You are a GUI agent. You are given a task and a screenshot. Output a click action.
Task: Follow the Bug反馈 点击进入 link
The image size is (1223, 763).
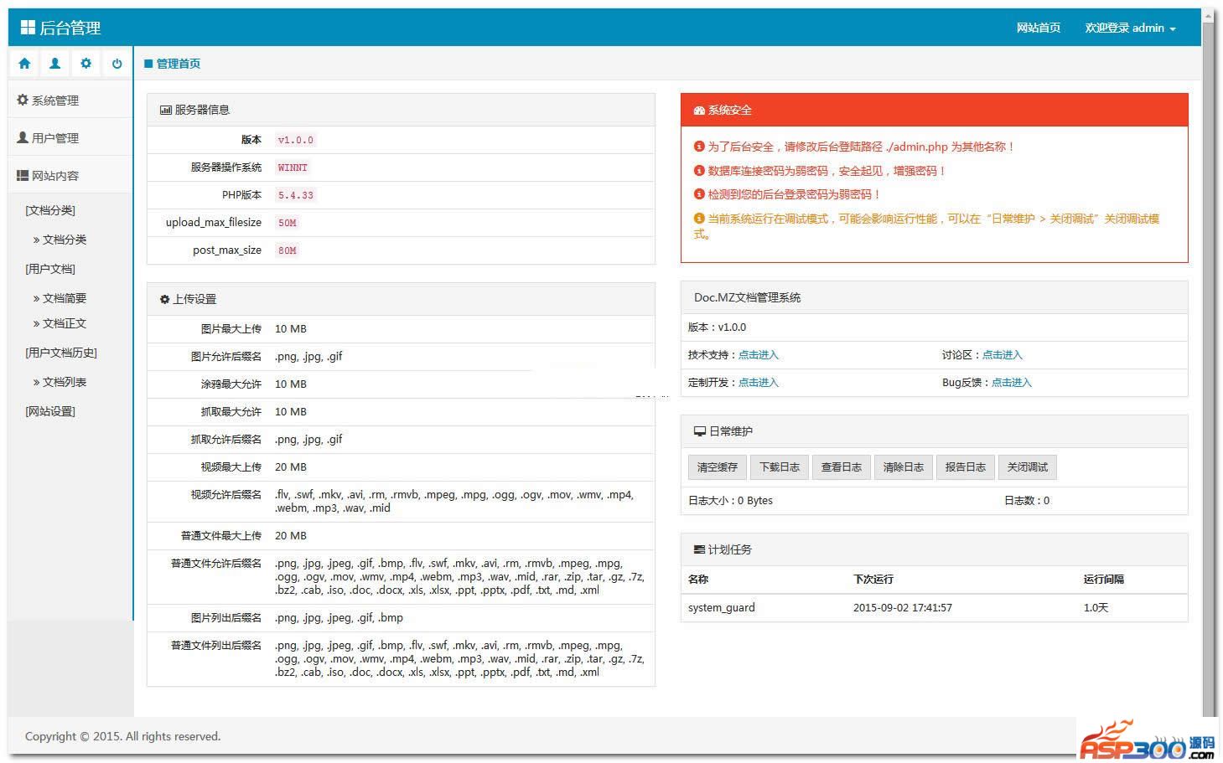pos(1011,383)
